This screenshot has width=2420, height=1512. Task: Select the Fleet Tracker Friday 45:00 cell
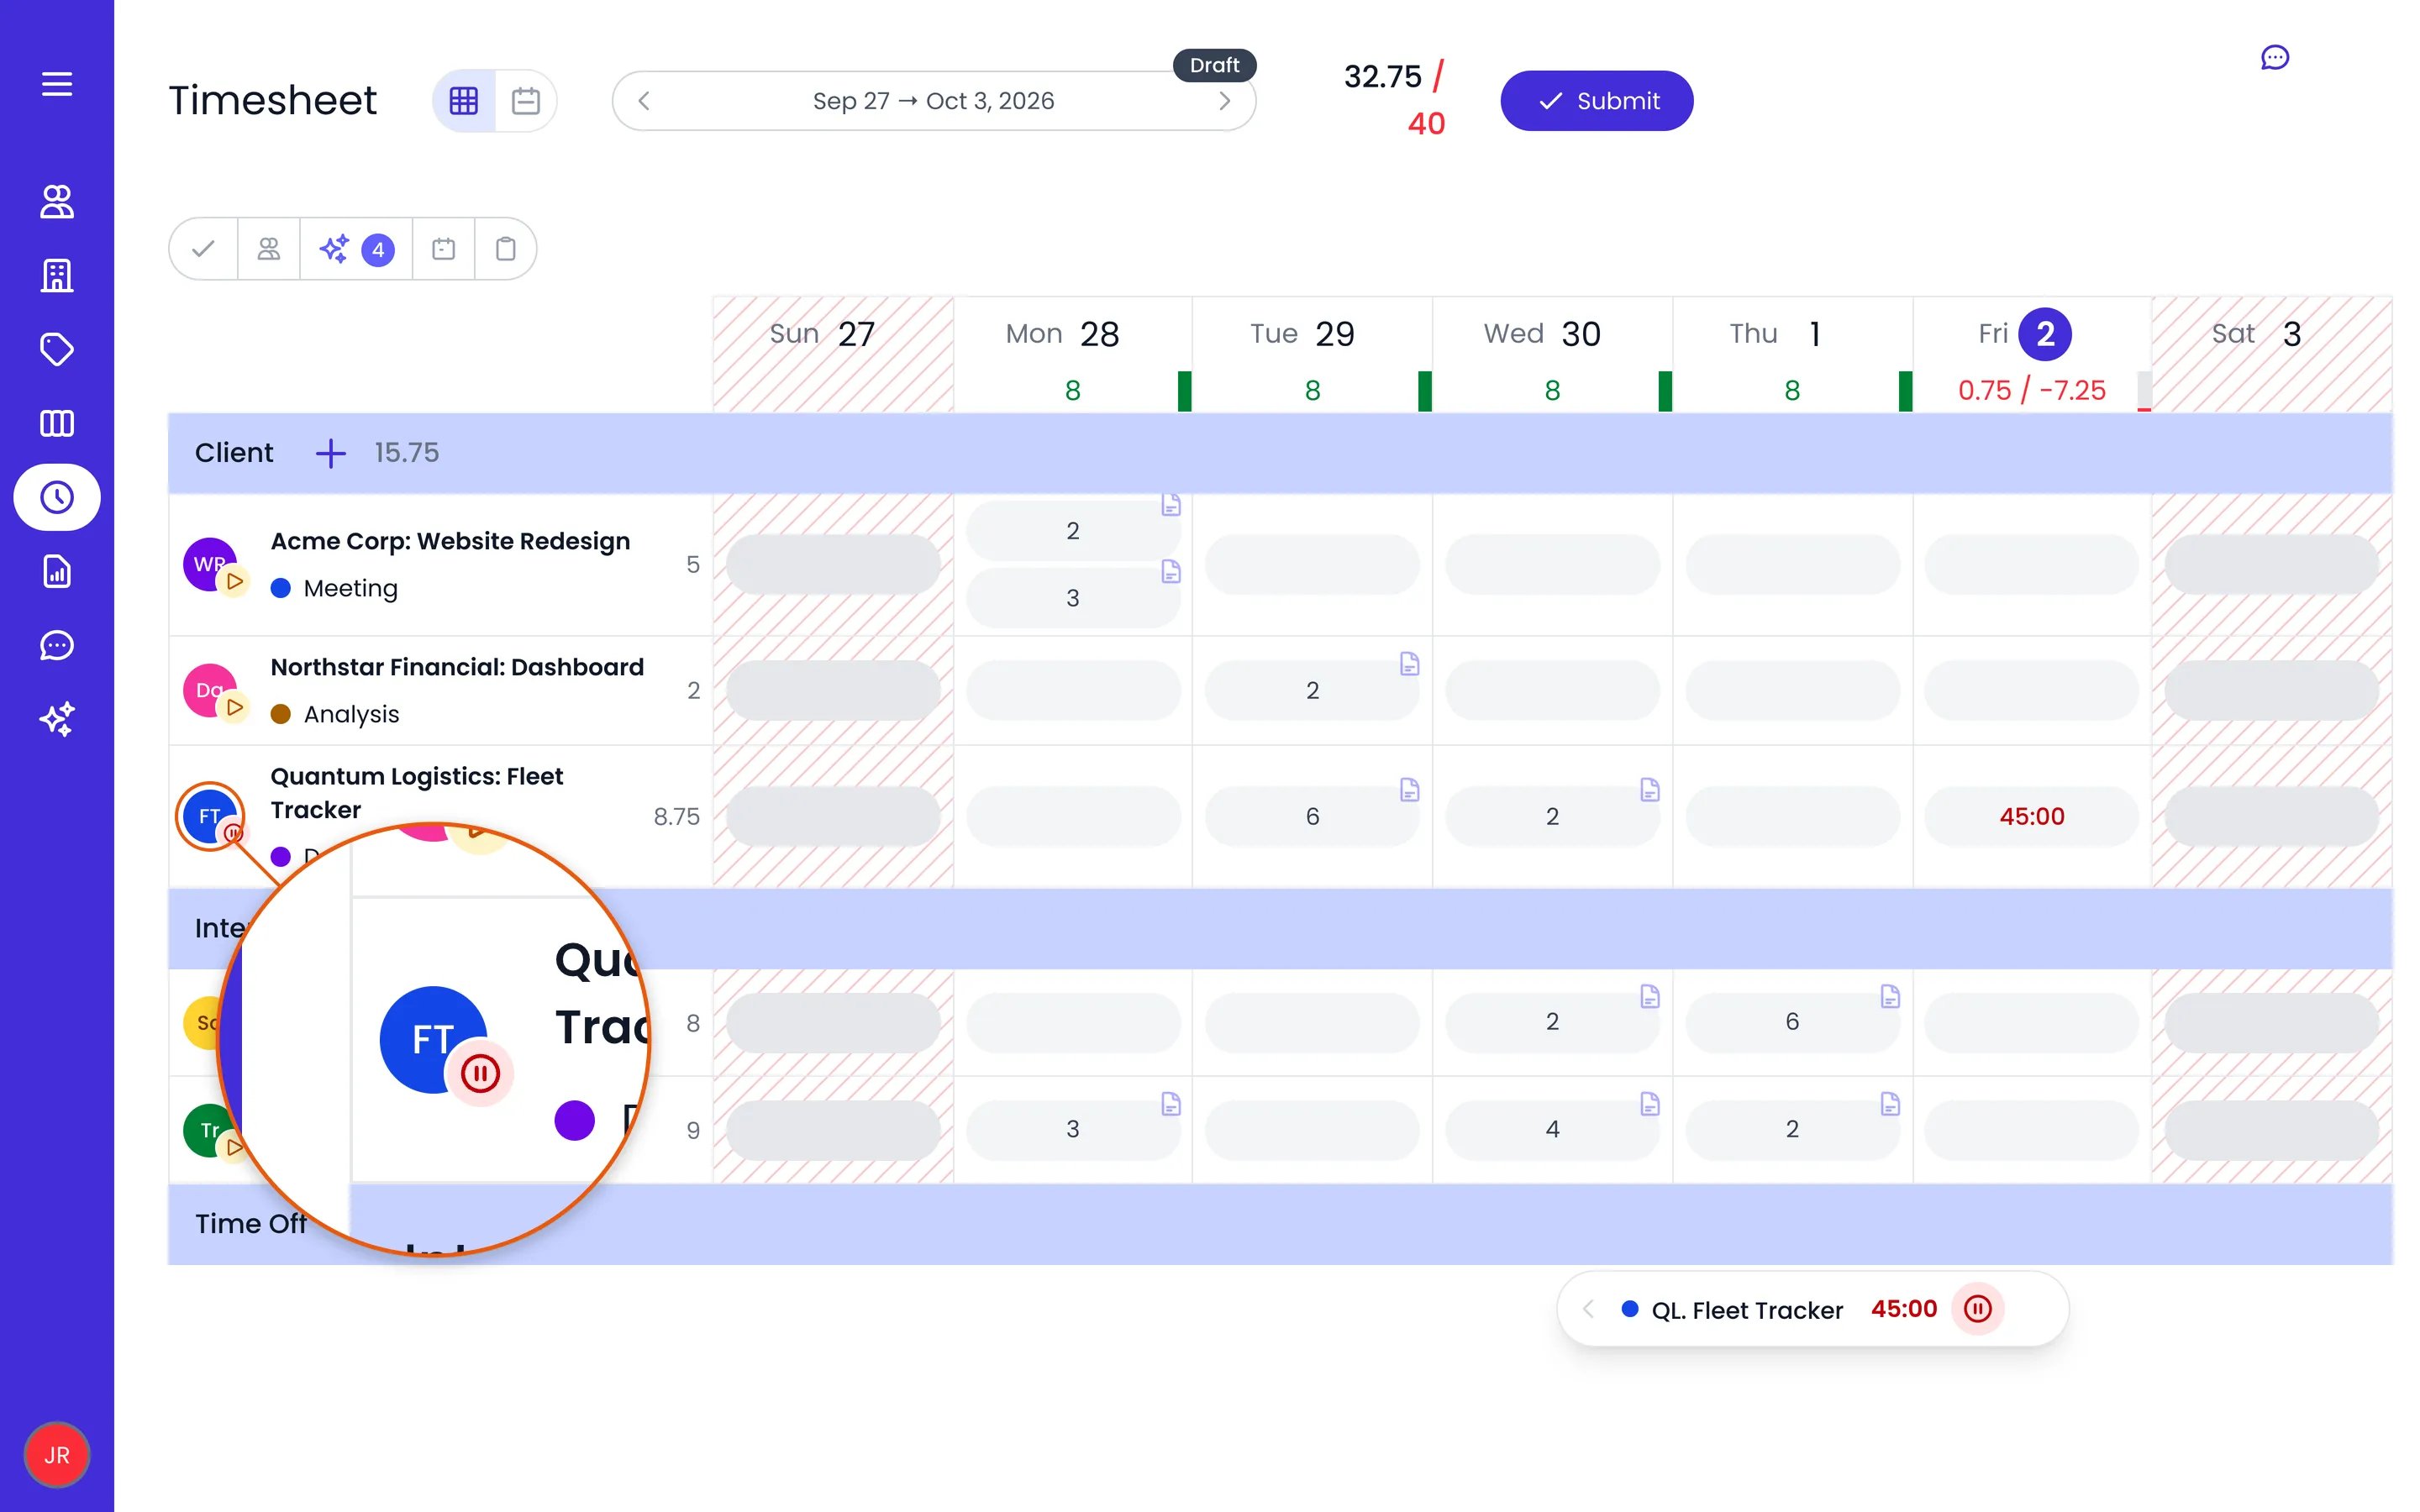coord(2032,816)
